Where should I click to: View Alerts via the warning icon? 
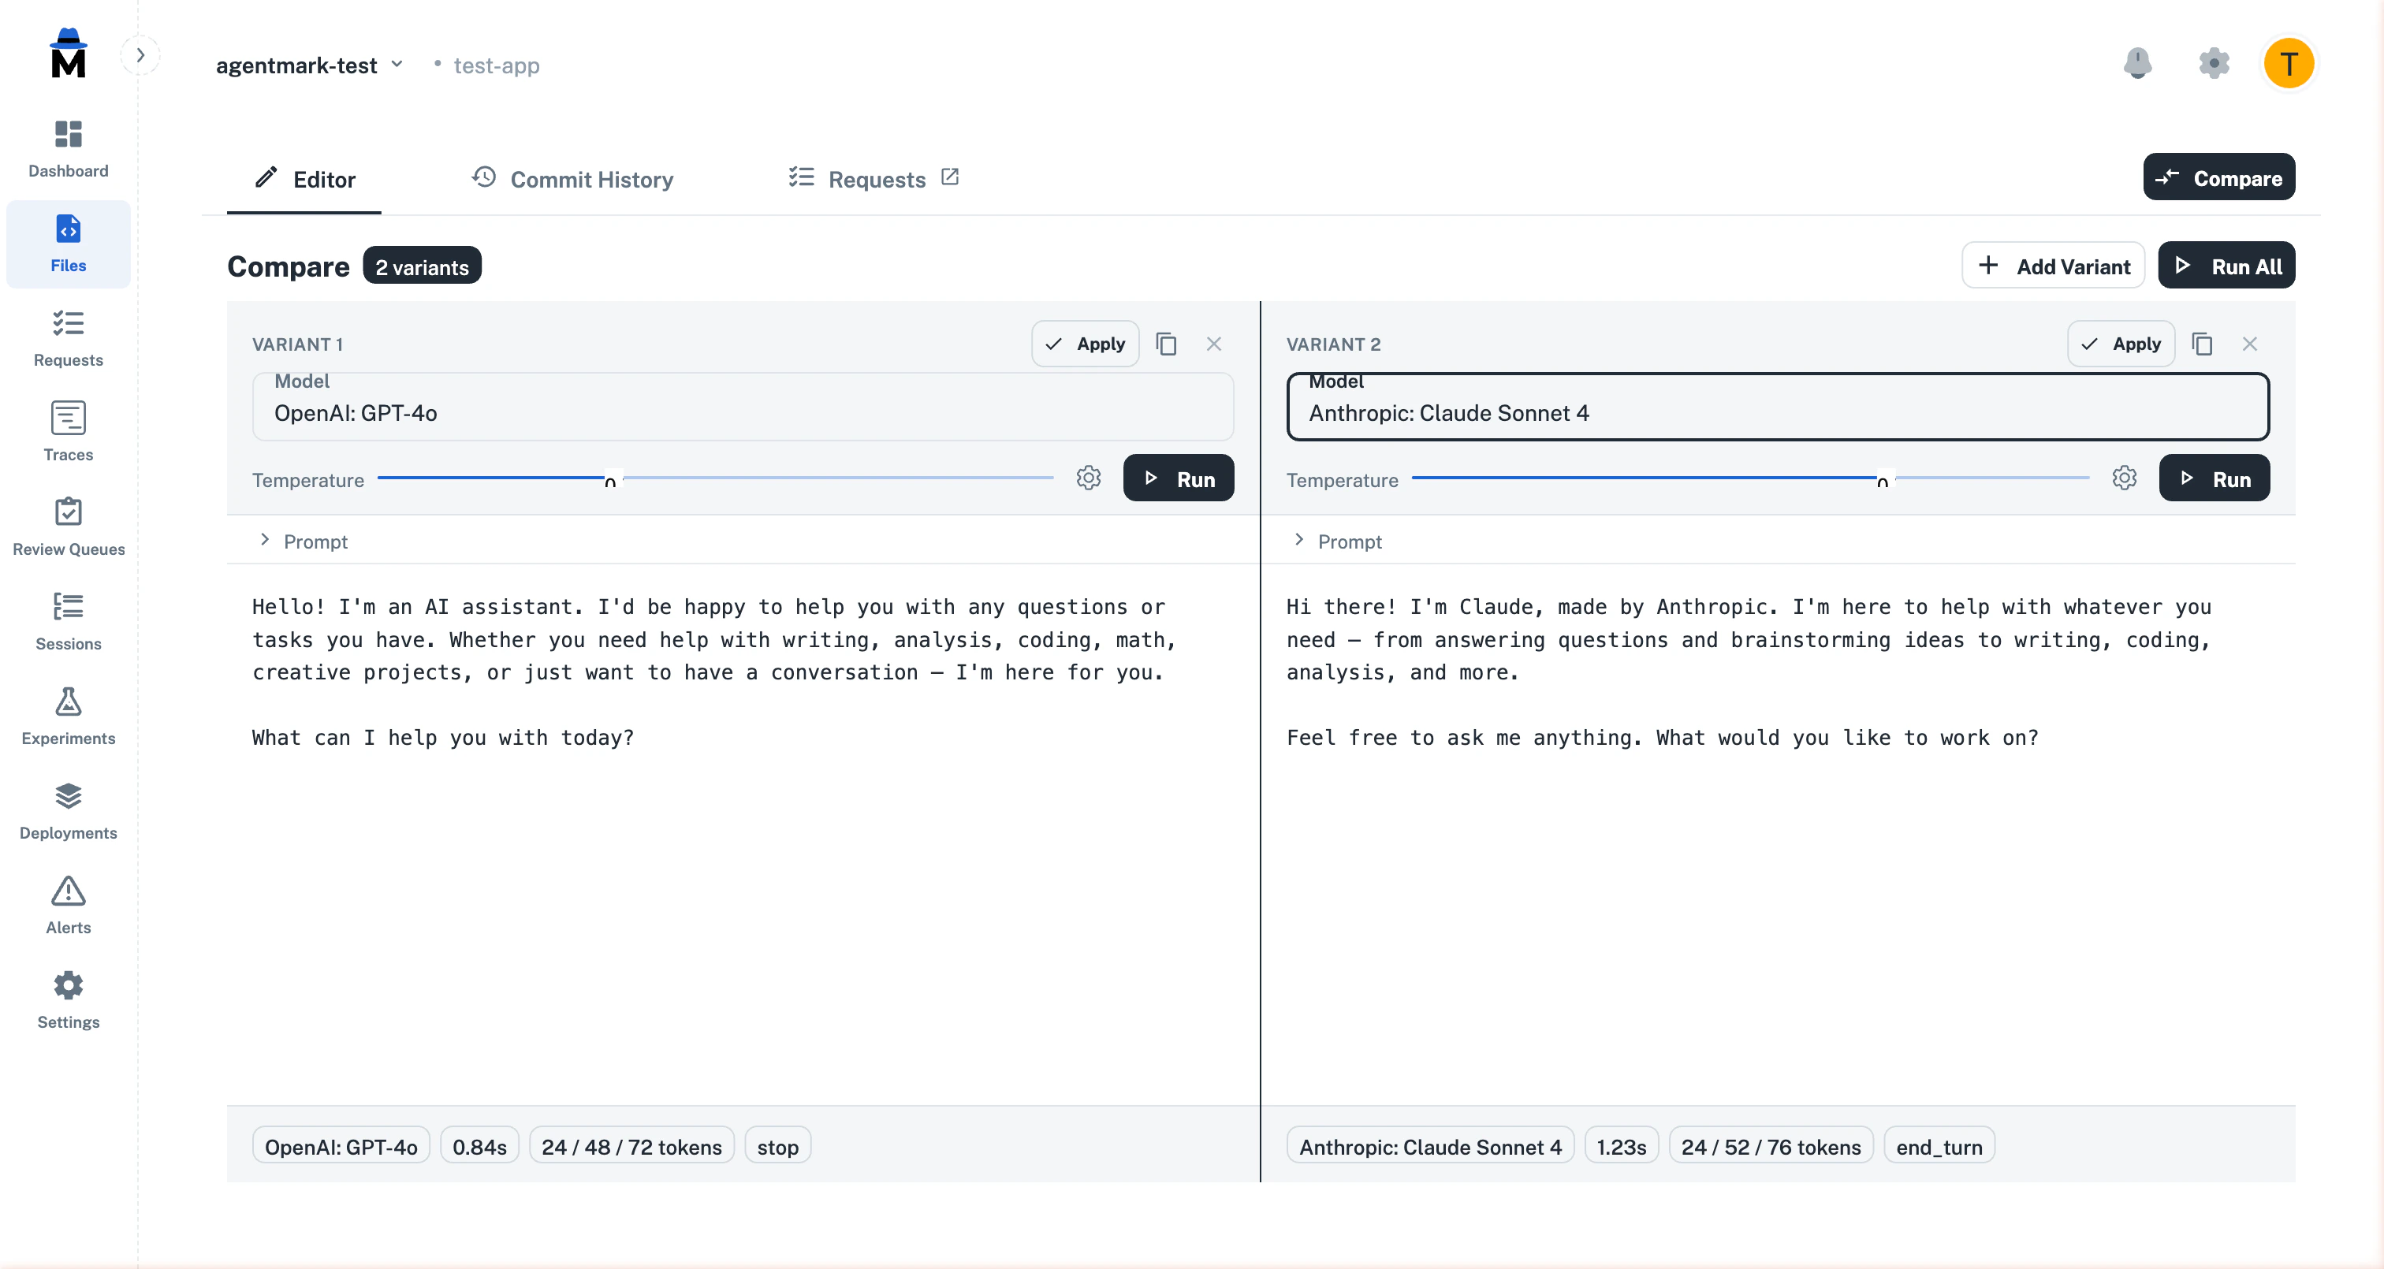click(x=68, y=902)
